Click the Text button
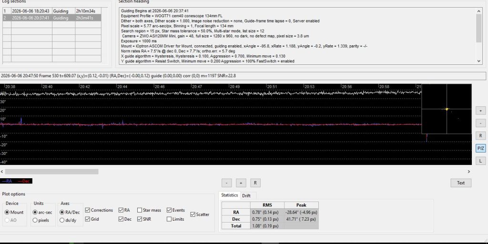488x244 pixels. click(461, 183)
